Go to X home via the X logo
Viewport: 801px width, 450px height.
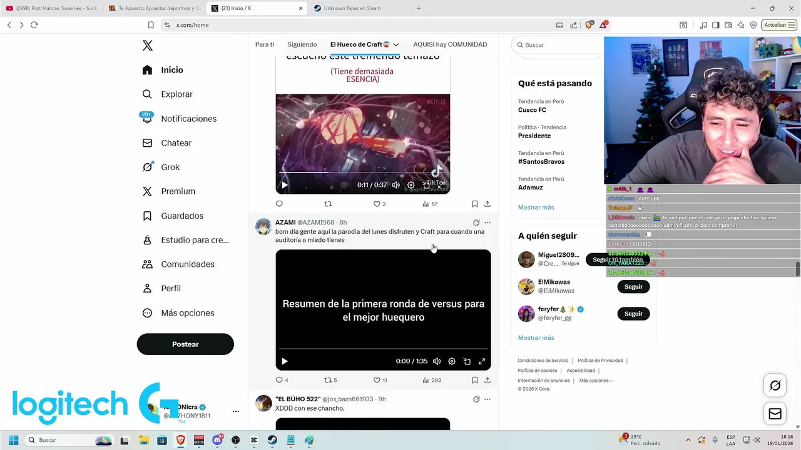point(148,46)
